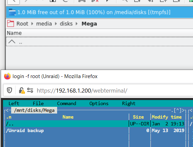The image size is (193, 147).
Task: Click the Mega breadcrumb in Krusader
Action: [89, 24]
